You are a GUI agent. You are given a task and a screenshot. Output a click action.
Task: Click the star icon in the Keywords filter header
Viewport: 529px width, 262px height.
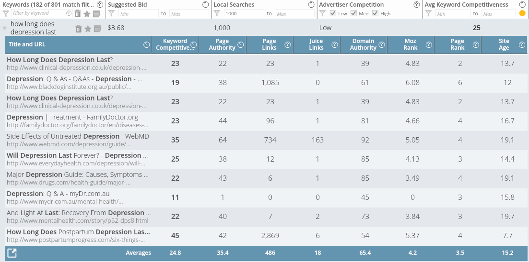pos(87,13)
